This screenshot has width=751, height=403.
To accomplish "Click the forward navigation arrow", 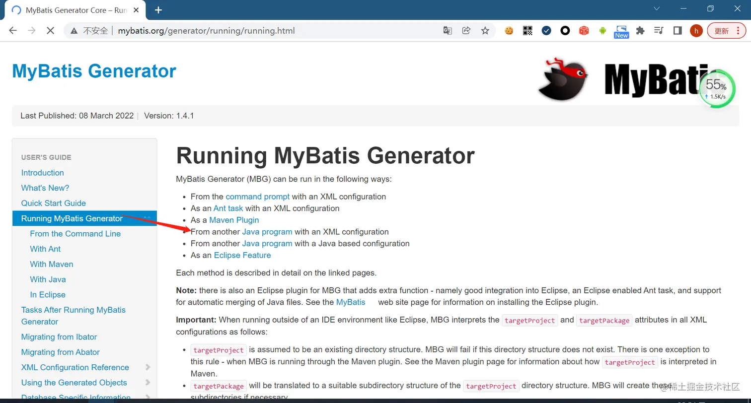I will [x=32, y=31].
